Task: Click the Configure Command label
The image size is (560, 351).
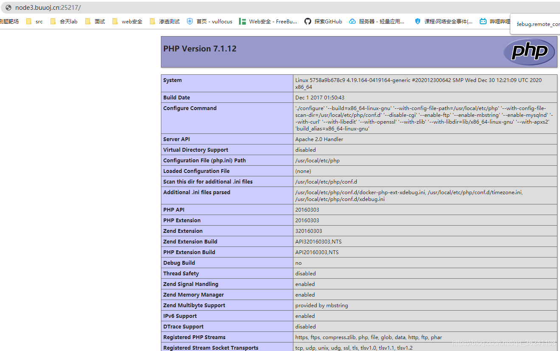Action: (190, 108)
